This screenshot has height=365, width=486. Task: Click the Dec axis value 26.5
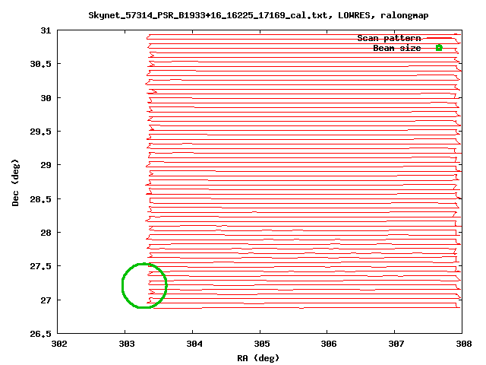point(40,334)
